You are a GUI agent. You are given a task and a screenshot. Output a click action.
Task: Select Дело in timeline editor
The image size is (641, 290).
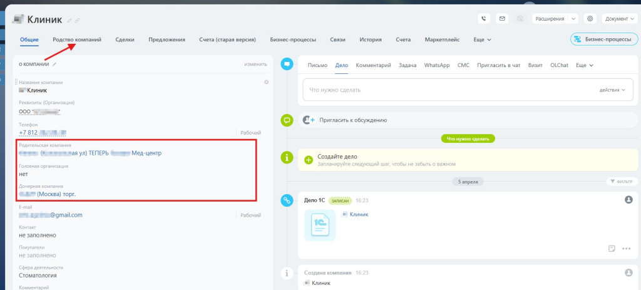341,65
